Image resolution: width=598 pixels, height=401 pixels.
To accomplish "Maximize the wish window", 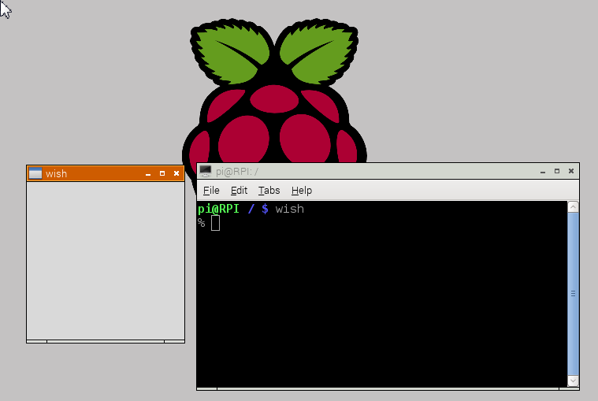I will [x=162, y=173].
